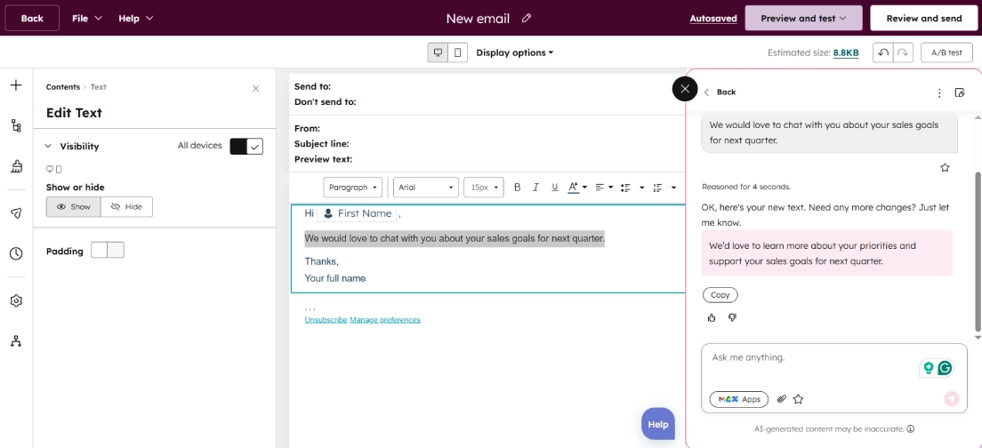This screenshot has width=982, height=448.
Task: Toggle the Padding switch
Action: tap(108, 251)
